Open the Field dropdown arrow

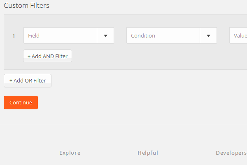click(105, 36)
